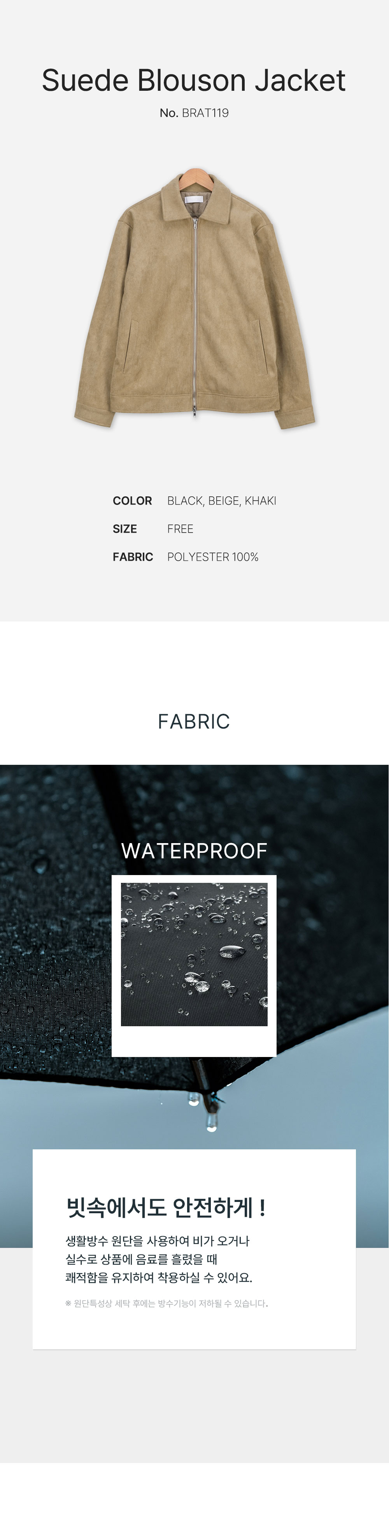Viewport: 389px width, 1537px height.
Task: Select the product number BRAT119 text
Action: click(x=194, y=113)
